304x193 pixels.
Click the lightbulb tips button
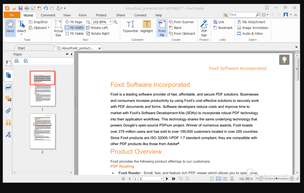coord(284,60)
